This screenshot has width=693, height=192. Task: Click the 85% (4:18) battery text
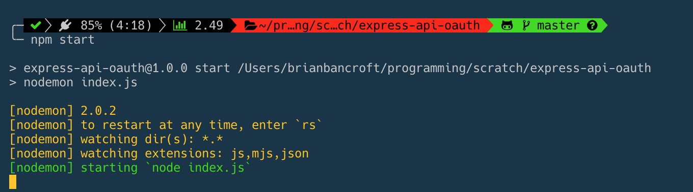116,25
